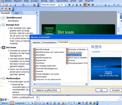Toggle Underline formatting button
122x105 pixels.
77,5
